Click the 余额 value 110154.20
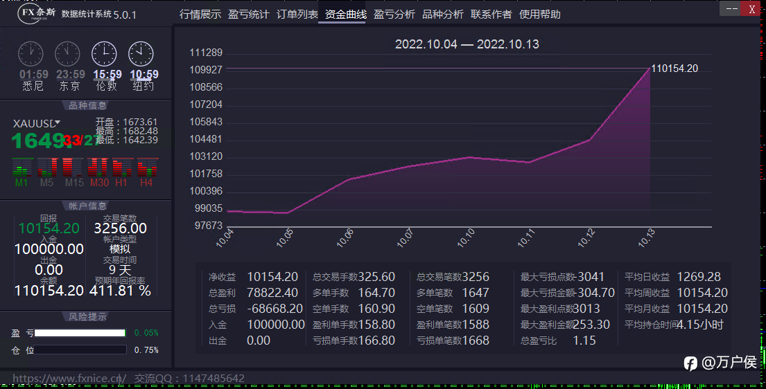The width and height of the screenshot is (766, 389). [49, 291]
